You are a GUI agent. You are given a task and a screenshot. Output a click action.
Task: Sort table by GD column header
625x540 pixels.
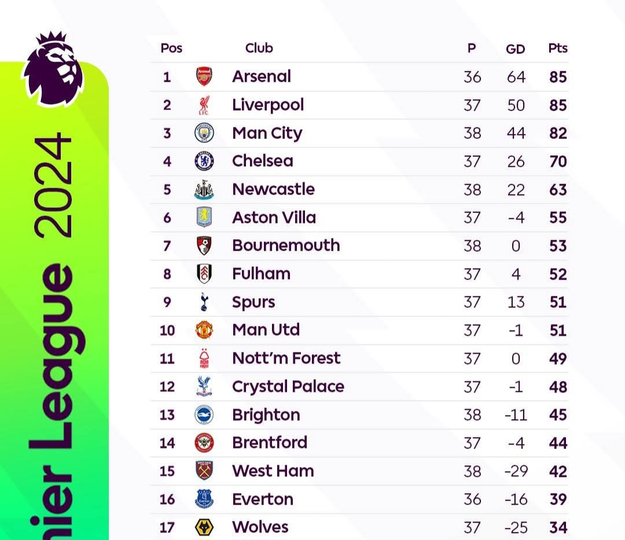coord(516,49)
